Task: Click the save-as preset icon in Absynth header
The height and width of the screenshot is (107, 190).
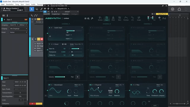Action: click(x=88, y=18)
